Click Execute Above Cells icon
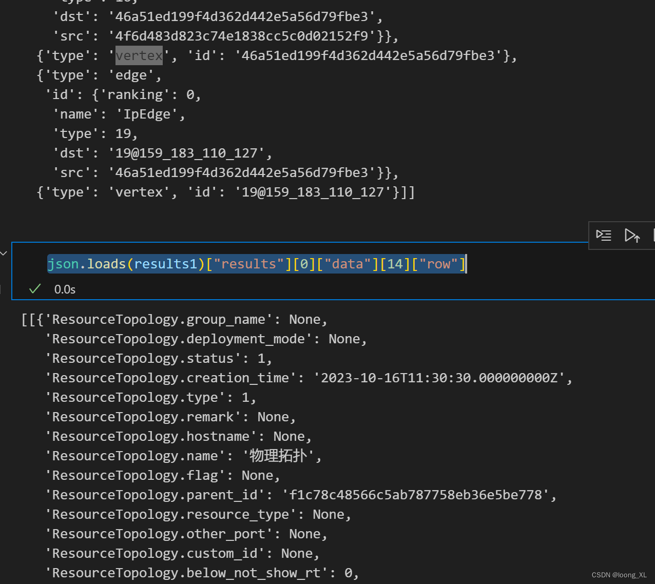Screen dimensions: 655x584 pyautogui.click(x=632, y=236)
